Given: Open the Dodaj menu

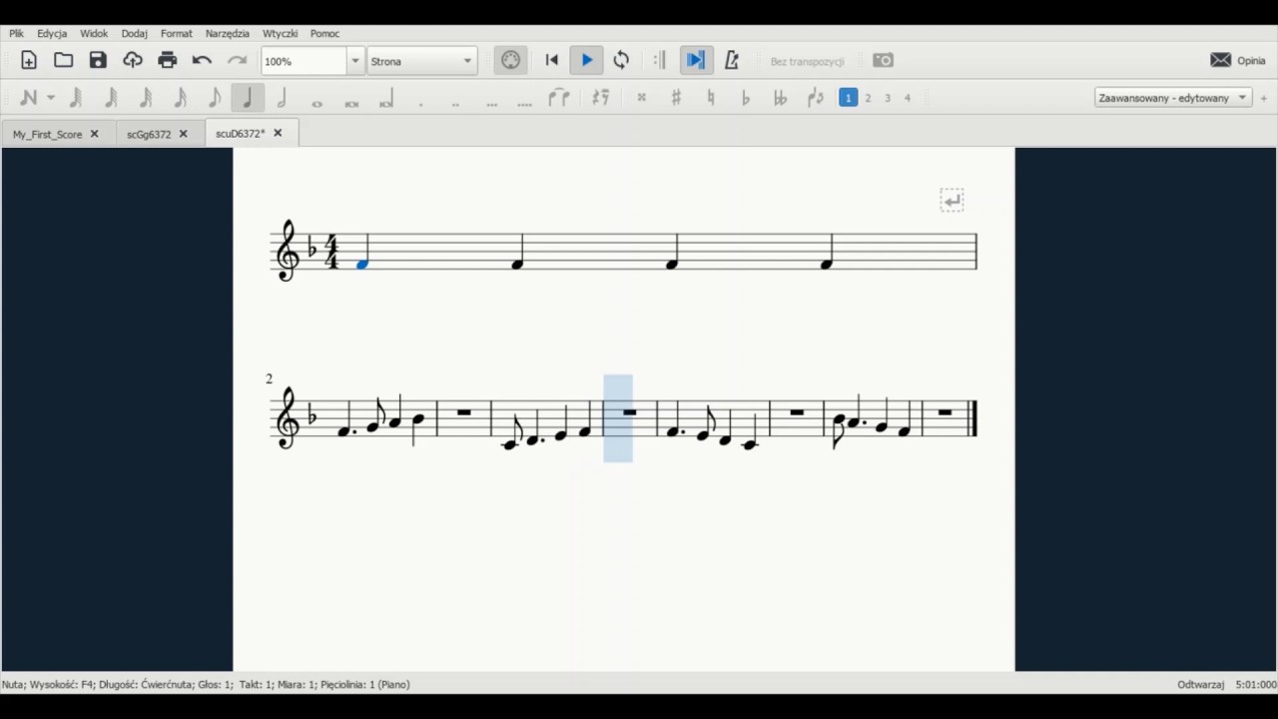Looking at the screenshot, I should pos(135,33).
